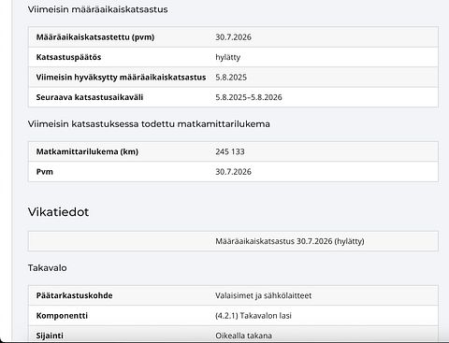The height and width of the screenshot is (343, 449).
Task: Click the Takavalo subheading
Action: tap(47, 268)
